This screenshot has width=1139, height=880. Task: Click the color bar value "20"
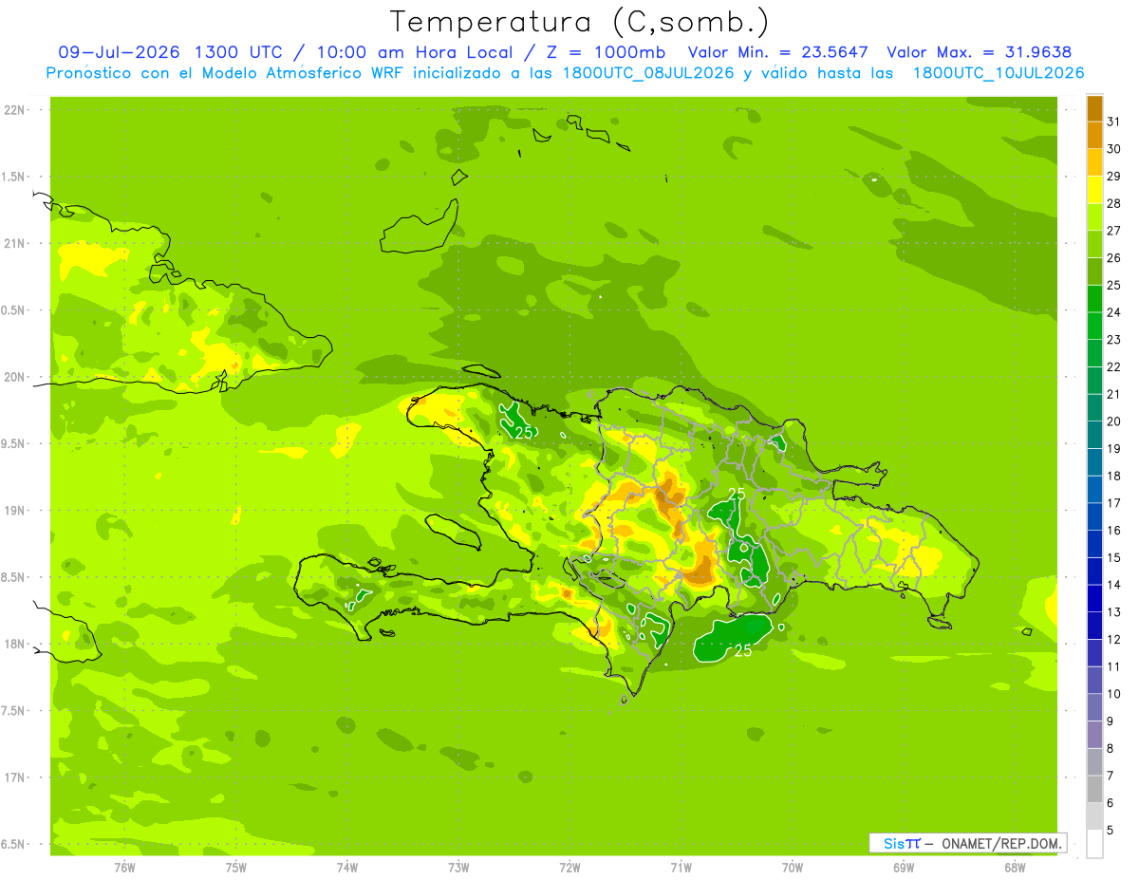pyautogui.click(x=1114, y=421)
